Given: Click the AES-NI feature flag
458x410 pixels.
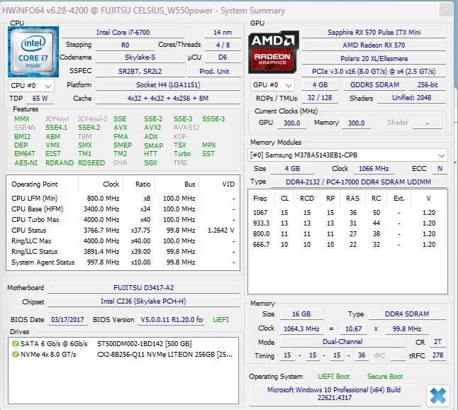Looking at the screenshot, I should point(26,162).
